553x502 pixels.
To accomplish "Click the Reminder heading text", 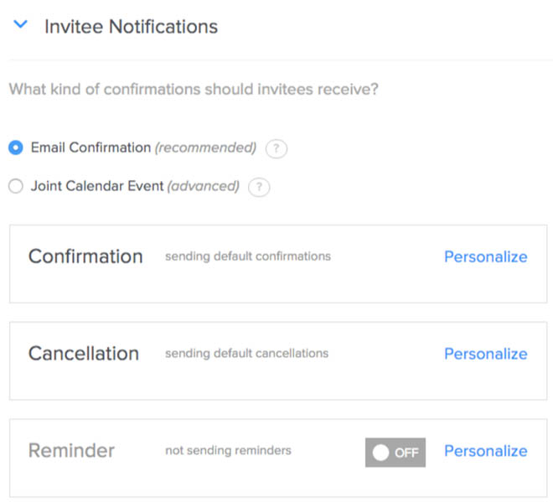I will click(x=71, y=451).
